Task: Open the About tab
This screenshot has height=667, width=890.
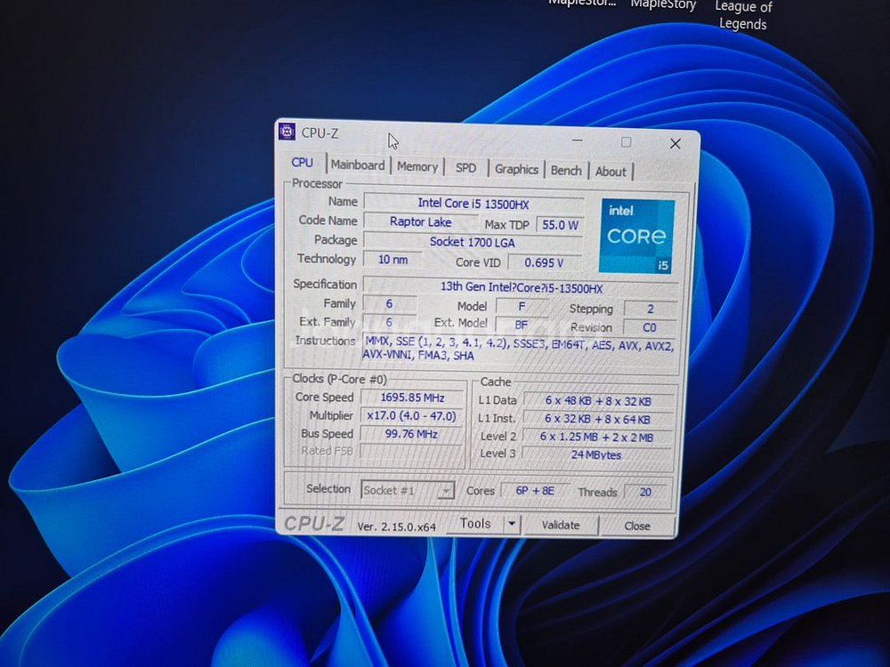Action: pyautogui.click(x=611, y=172)
